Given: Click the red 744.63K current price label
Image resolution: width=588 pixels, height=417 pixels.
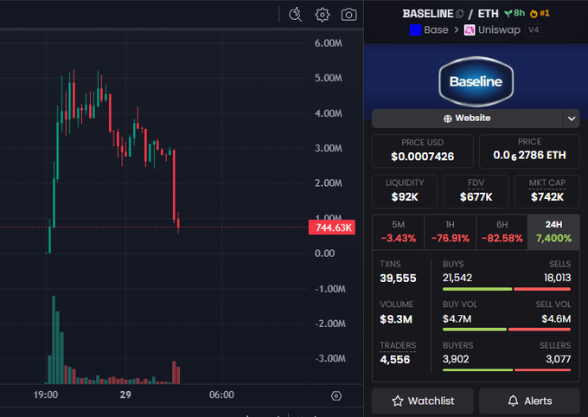Looking at the screenshot, I should click(x=332, y=228).
